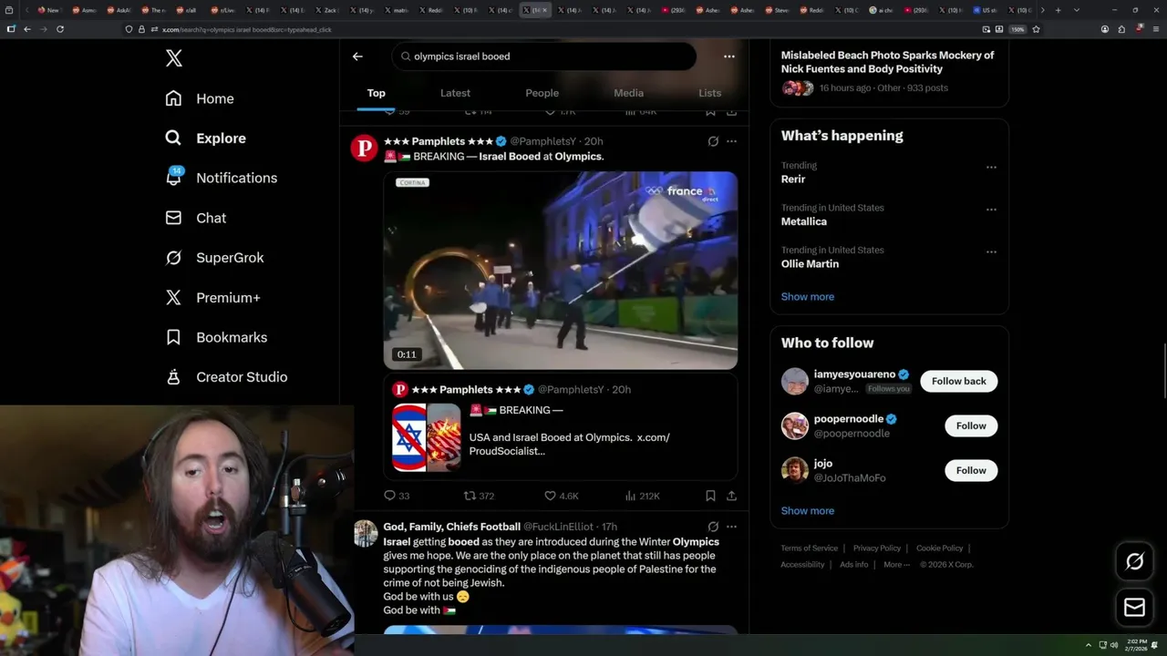View analytics showing 212K views

(x=642, y=496)
